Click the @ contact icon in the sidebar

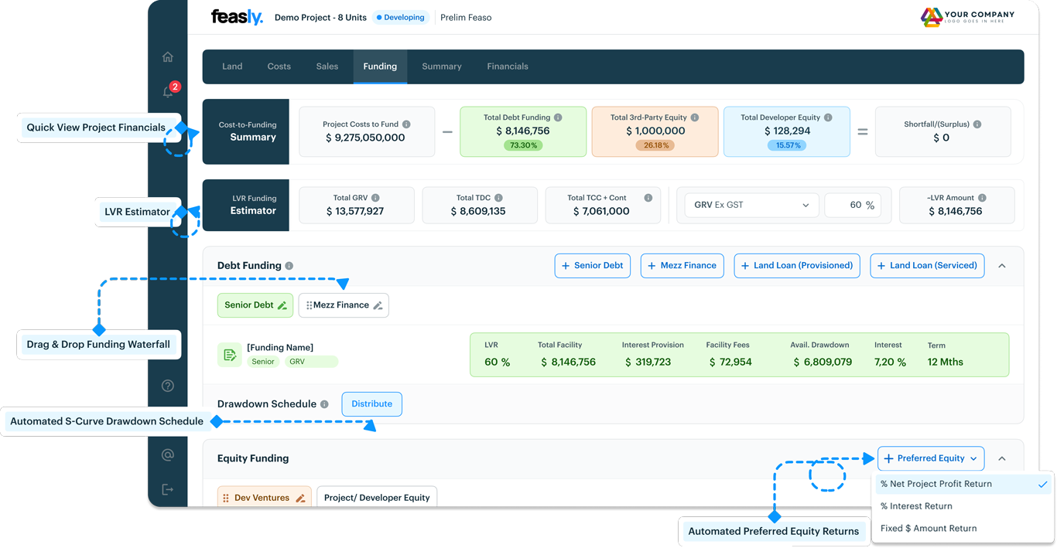click(168, 454)
